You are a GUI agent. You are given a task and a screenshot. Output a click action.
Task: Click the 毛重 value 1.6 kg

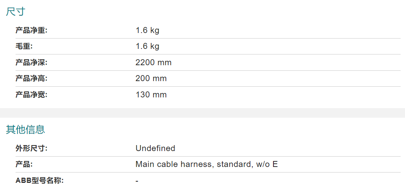point(147,47)
